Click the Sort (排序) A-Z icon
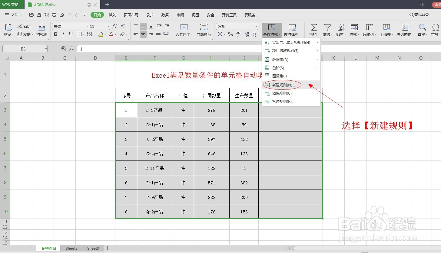 click(341, 27)
